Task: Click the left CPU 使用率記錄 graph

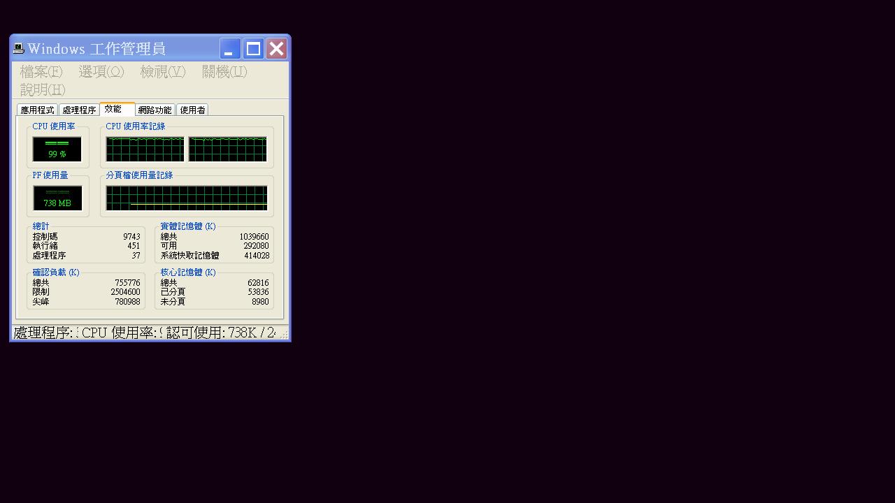Action: 145,149
